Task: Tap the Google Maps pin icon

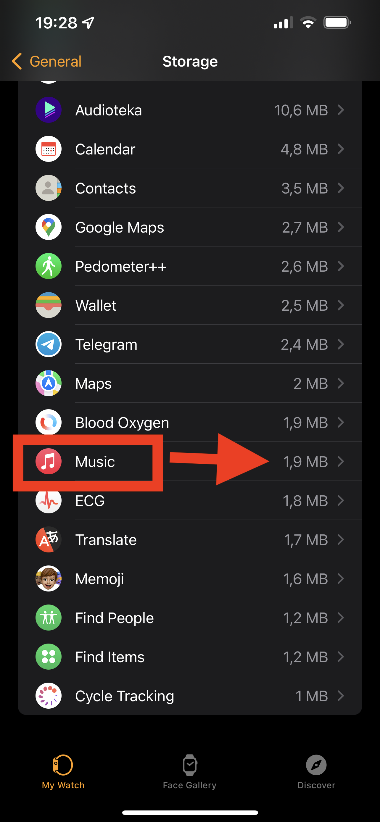Action: (x=49, y=227)
